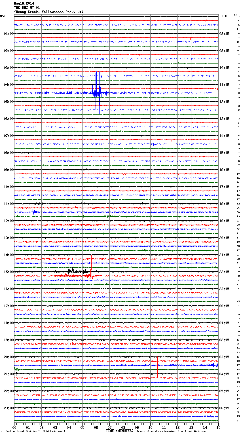Click the 16:15 UTC row label
The height and width of the screenshot is (435, 241).
point(224,170)
